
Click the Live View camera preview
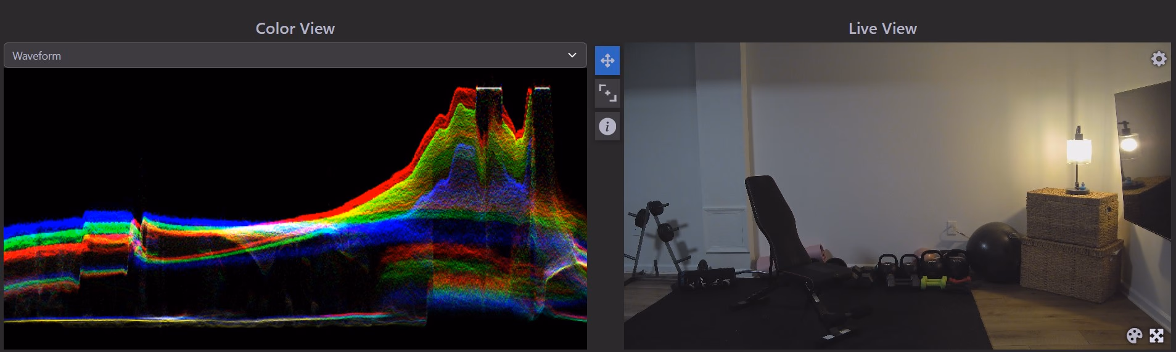click(897, 196)
